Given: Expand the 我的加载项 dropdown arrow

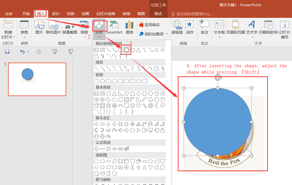Looking at the screenshot, I should pos(167,34).
